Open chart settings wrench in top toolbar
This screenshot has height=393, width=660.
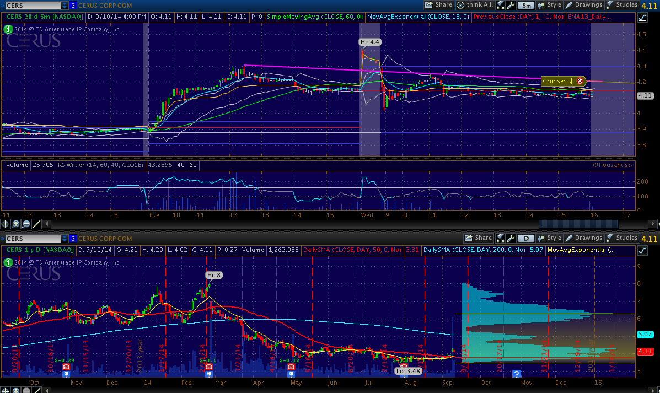(x=511, y=5)
